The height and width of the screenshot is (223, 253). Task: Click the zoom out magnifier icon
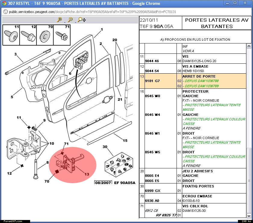coord(70,20)
